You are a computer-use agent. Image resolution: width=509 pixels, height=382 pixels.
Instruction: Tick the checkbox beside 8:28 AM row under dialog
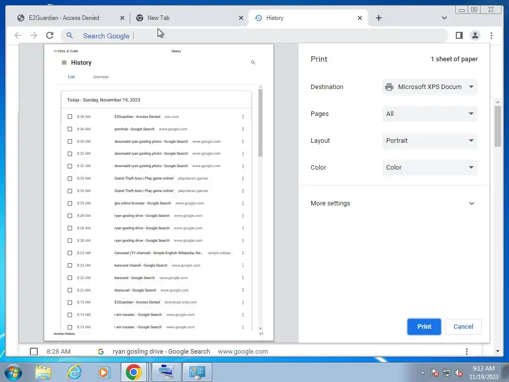point(34,352)
